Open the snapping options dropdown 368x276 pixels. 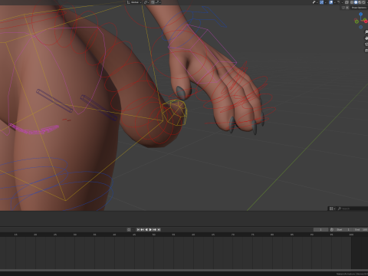(158, 2)
